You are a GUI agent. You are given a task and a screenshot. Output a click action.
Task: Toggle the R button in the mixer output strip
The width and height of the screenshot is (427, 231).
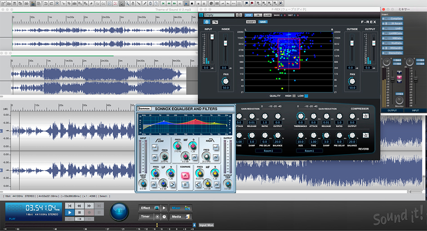400,77
